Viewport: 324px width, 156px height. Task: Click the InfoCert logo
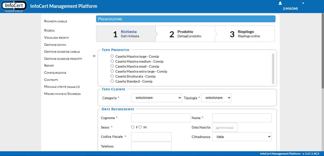[14, 6]
